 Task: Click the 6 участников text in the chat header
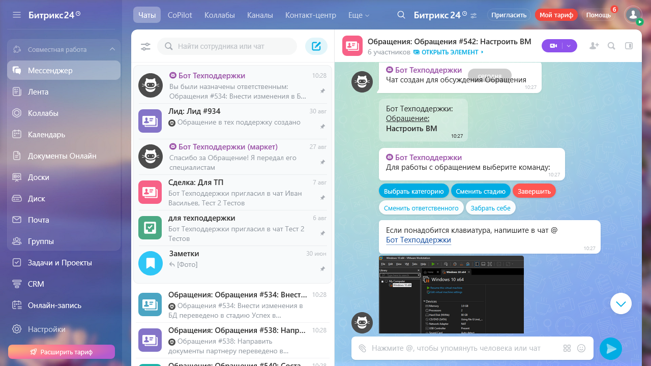[389, 52]
